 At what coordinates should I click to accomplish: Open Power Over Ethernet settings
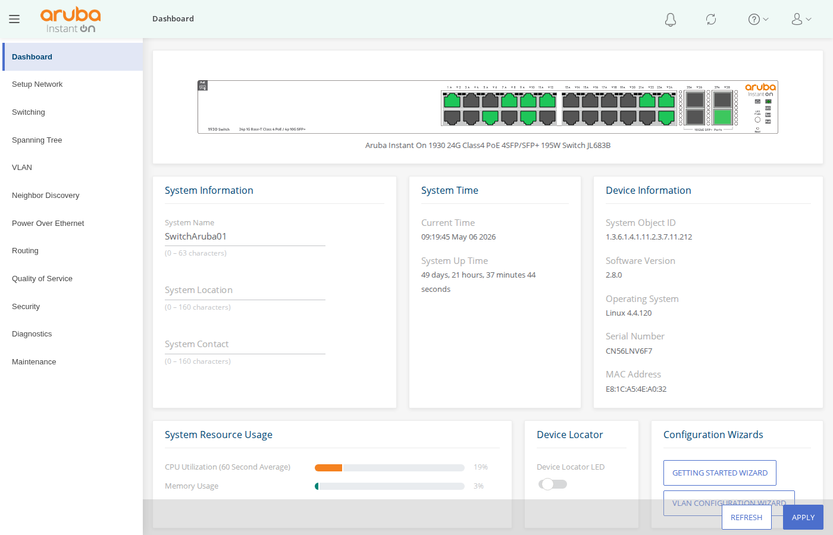pyautogui.click(x=73, y=224)
